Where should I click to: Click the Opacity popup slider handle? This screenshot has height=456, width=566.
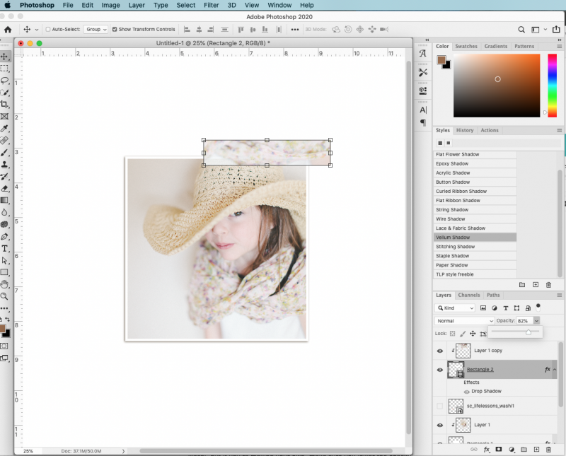click(x=529, y=332)
